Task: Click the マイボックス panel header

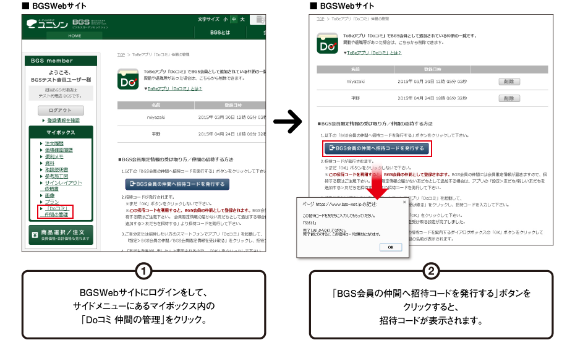Action: click(61, 132)
